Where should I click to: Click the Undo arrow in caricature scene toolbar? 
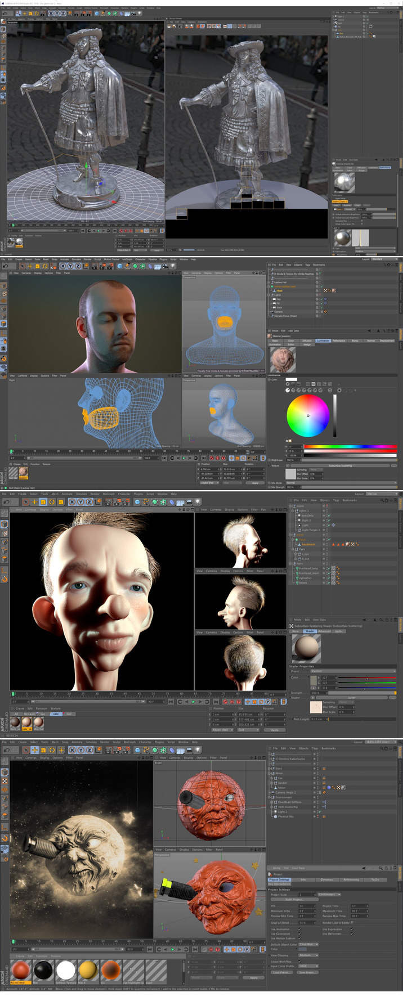coord(6,501)
